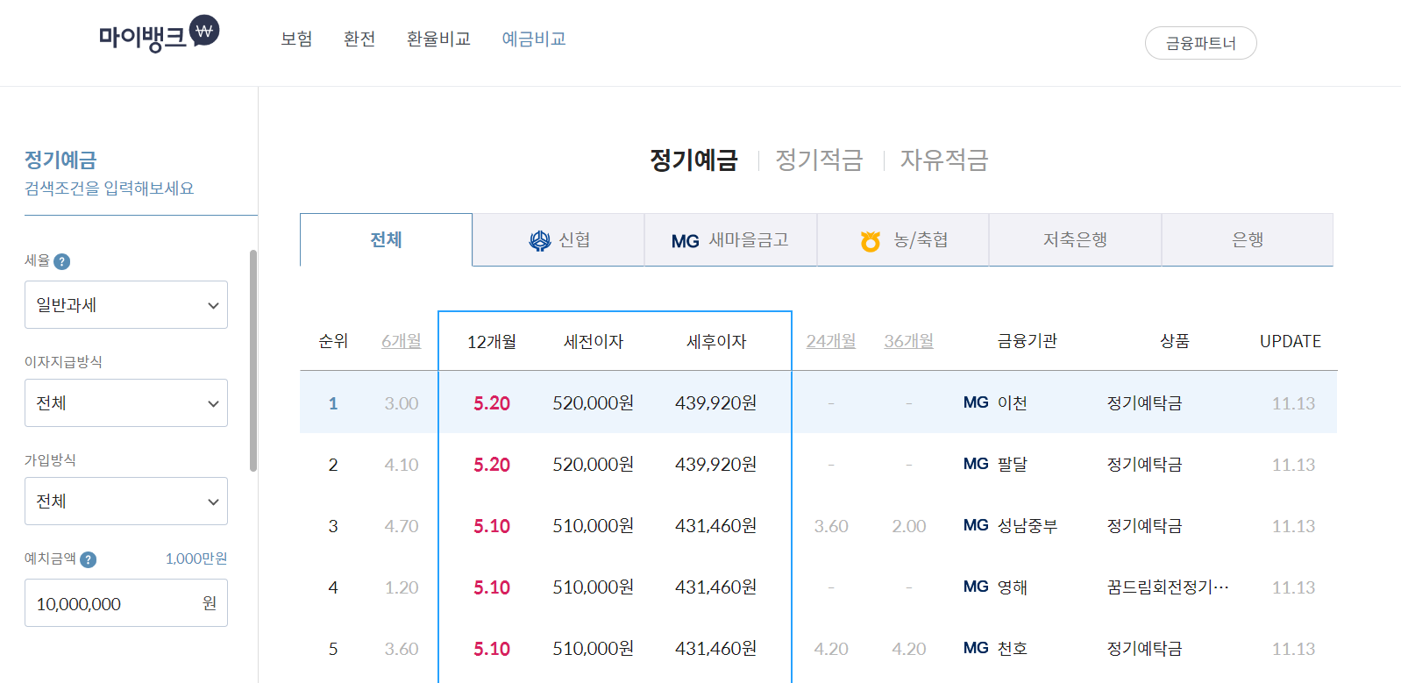Click MG logo in 팔달 row
Screen dimensions: 1401x683
976,464
